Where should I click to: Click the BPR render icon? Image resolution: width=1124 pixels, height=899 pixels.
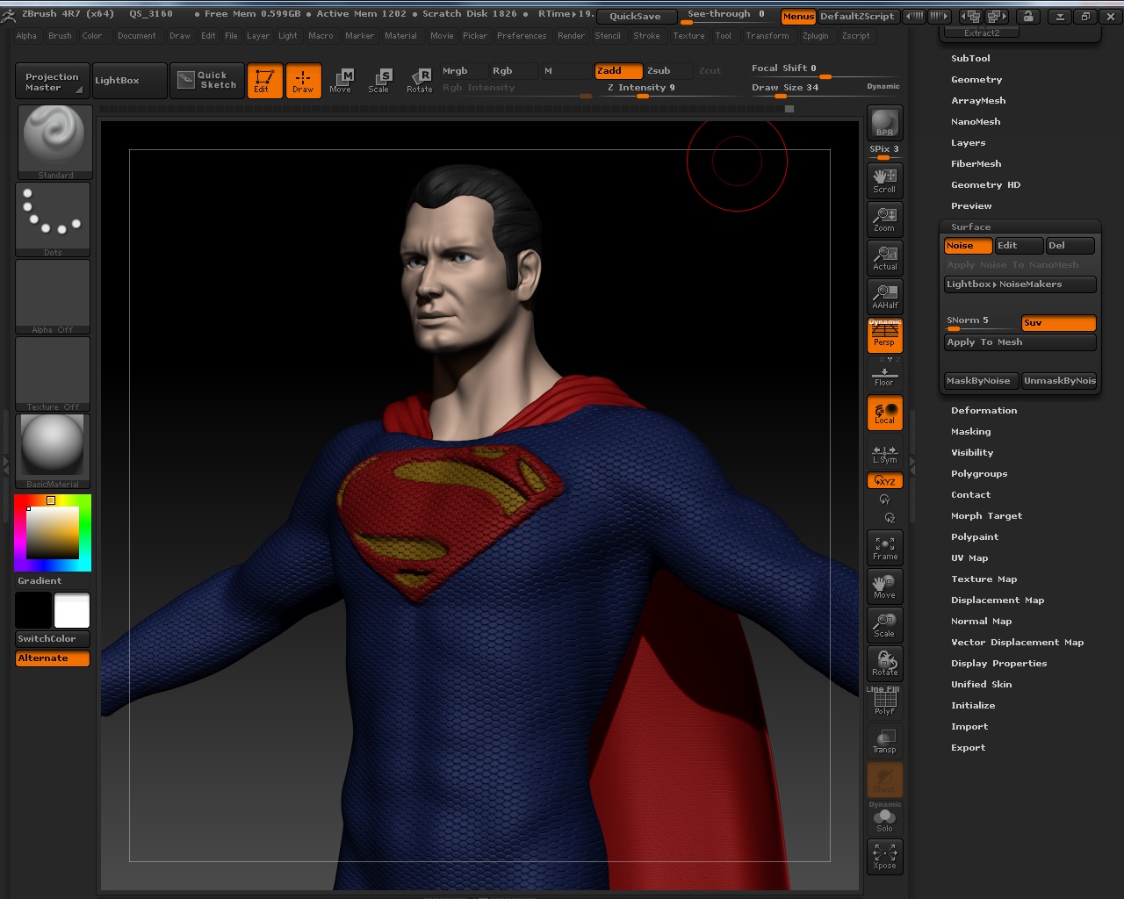tap(884, 123)
